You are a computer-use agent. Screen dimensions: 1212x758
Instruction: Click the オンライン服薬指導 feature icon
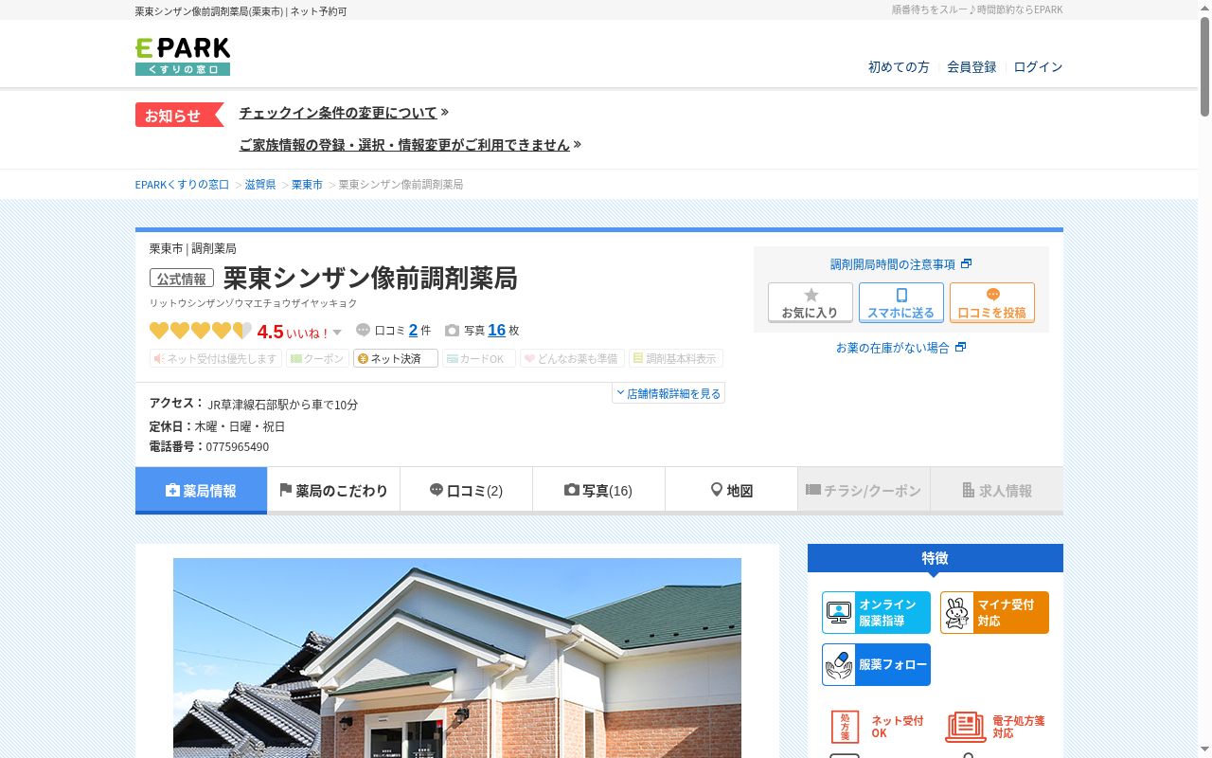coord(876,612)
